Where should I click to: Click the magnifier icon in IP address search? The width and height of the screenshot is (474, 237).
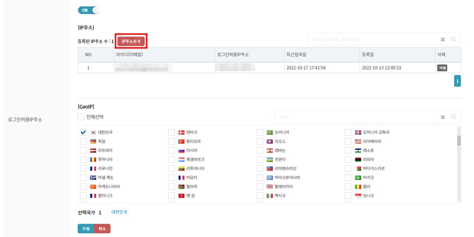point(453,39)
